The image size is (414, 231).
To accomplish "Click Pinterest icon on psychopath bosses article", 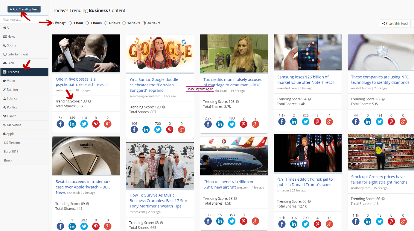I will 96,124.
